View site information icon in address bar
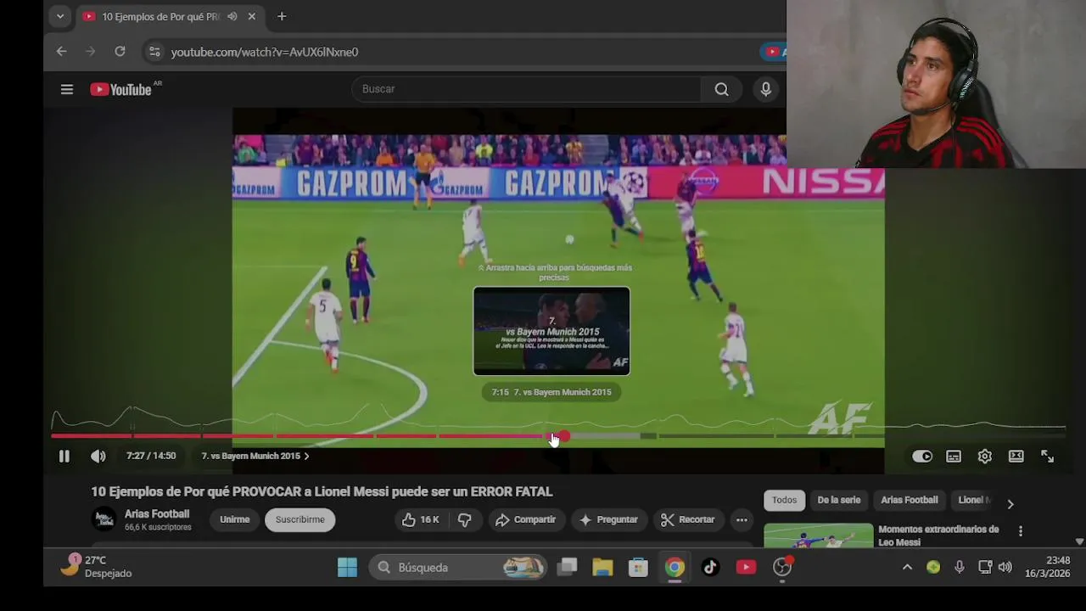1086x611 pixels. click(154, 52)
